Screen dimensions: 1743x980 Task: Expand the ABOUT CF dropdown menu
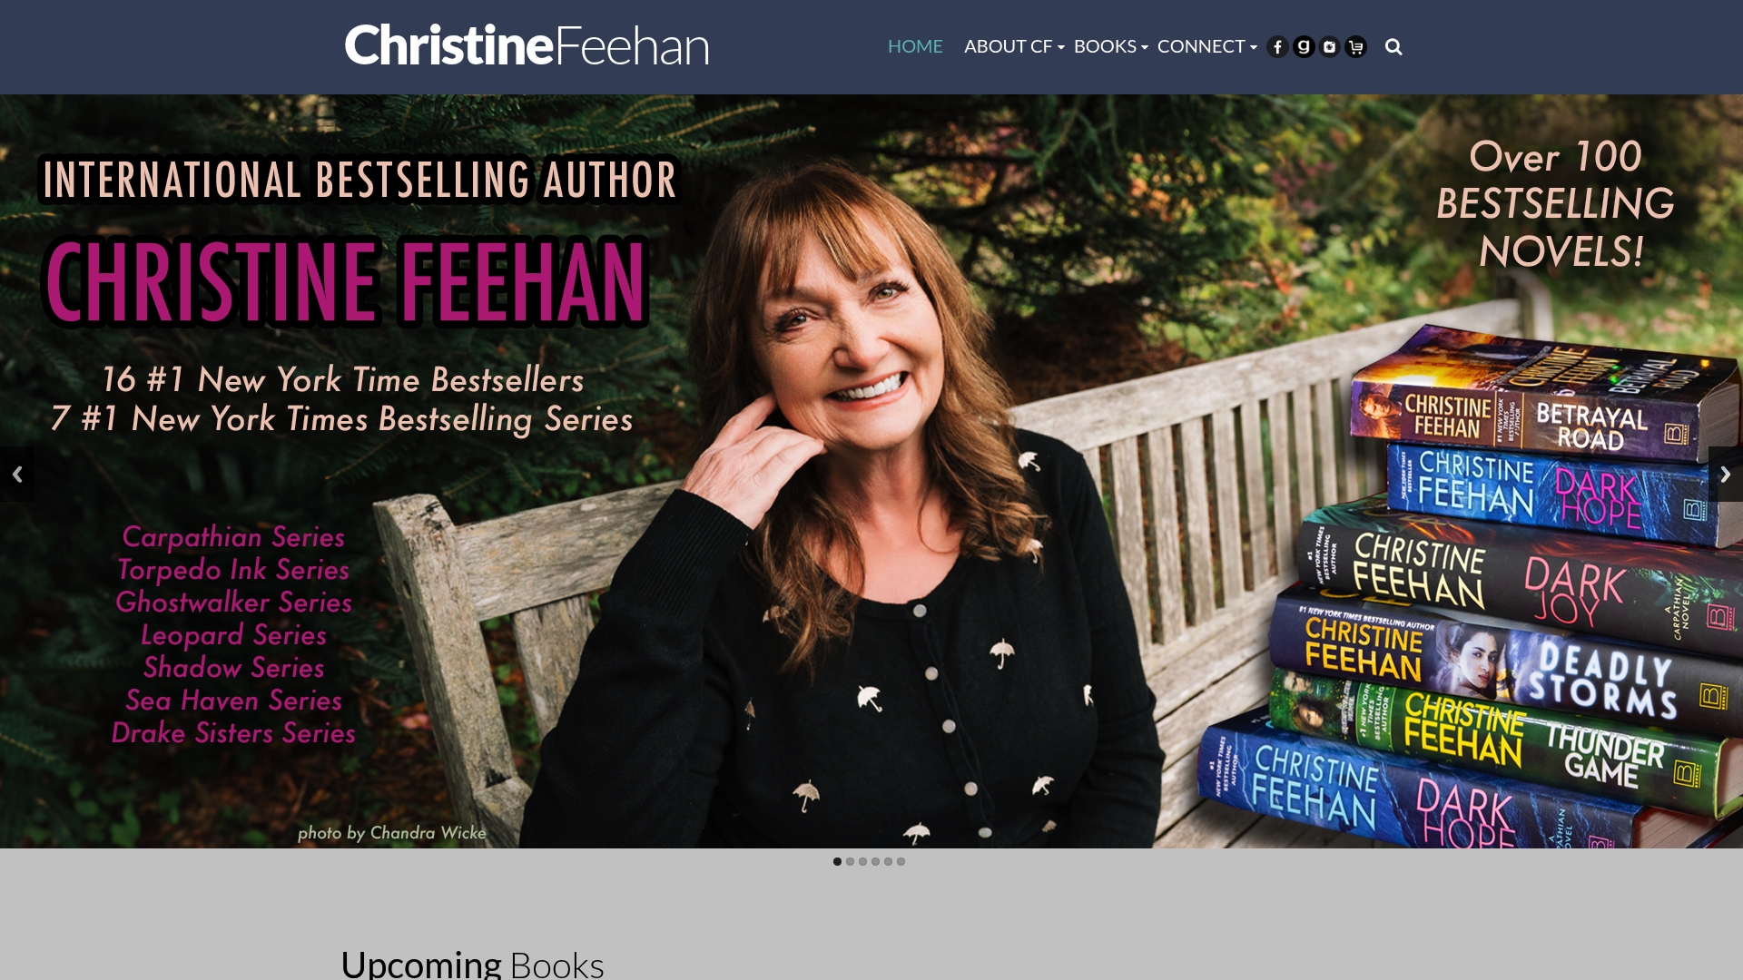(1014, 46)
